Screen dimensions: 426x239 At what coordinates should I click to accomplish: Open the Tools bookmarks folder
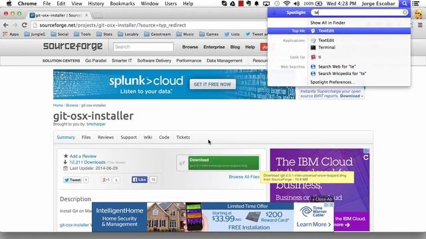(x=83, y=34)
